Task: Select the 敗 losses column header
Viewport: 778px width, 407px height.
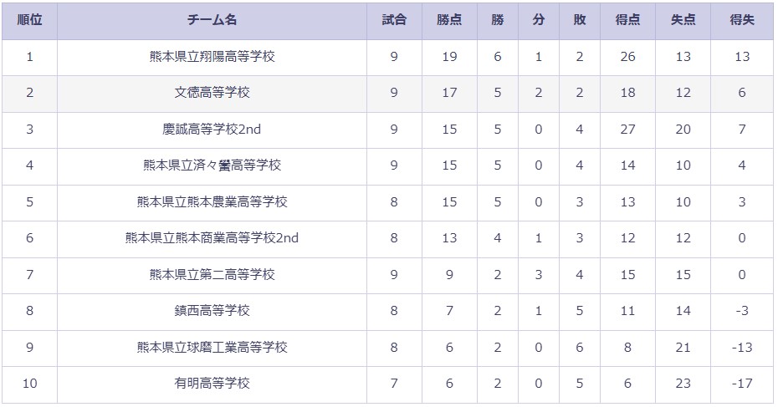Action: 580,20
